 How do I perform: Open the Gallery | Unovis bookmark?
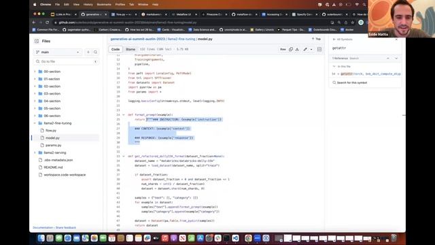coord(262,29)
